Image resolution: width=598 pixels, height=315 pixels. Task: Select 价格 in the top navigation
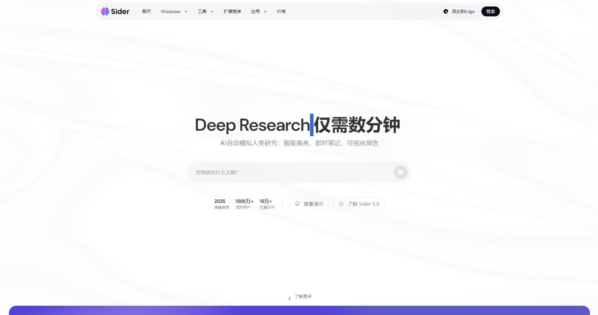coord(281,12)
